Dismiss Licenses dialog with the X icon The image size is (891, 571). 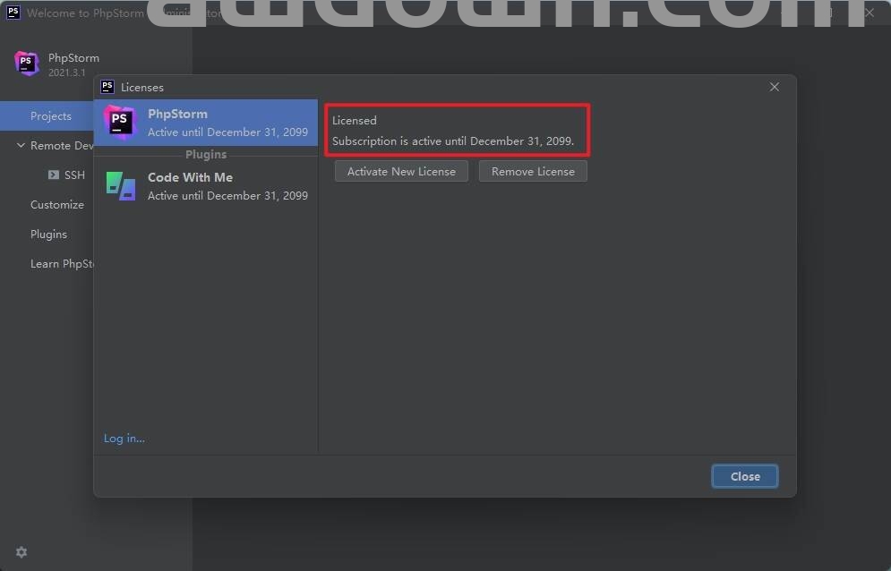tap(775, 87)
